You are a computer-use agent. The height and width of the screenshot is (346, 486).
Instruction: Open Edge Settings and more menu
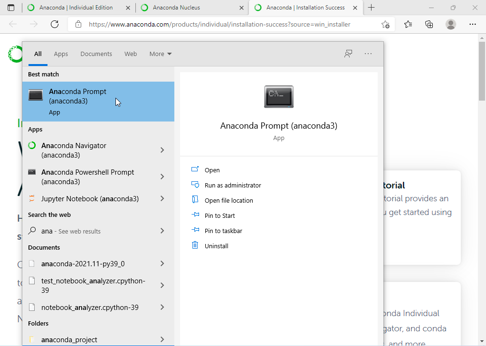click(x=472, y=24)
